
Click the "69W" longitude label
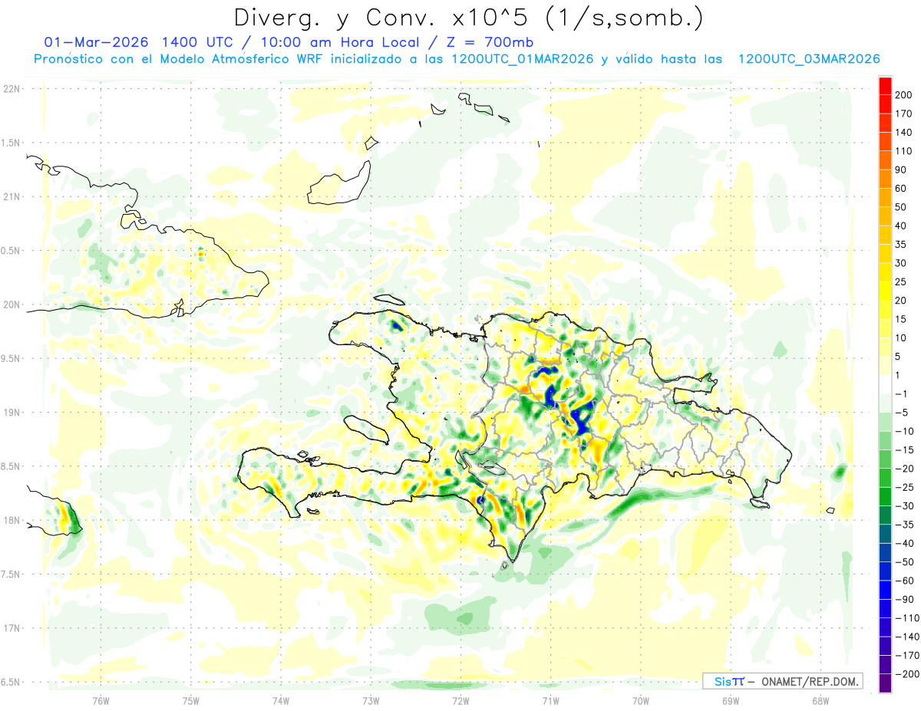pos(730,701)
